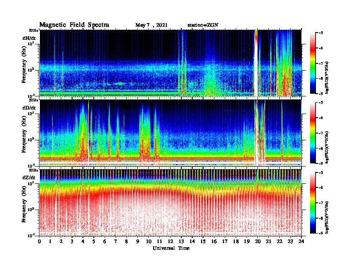Click the hour 8 tick label
Screen dimensions: 359x277
point(126,241)
